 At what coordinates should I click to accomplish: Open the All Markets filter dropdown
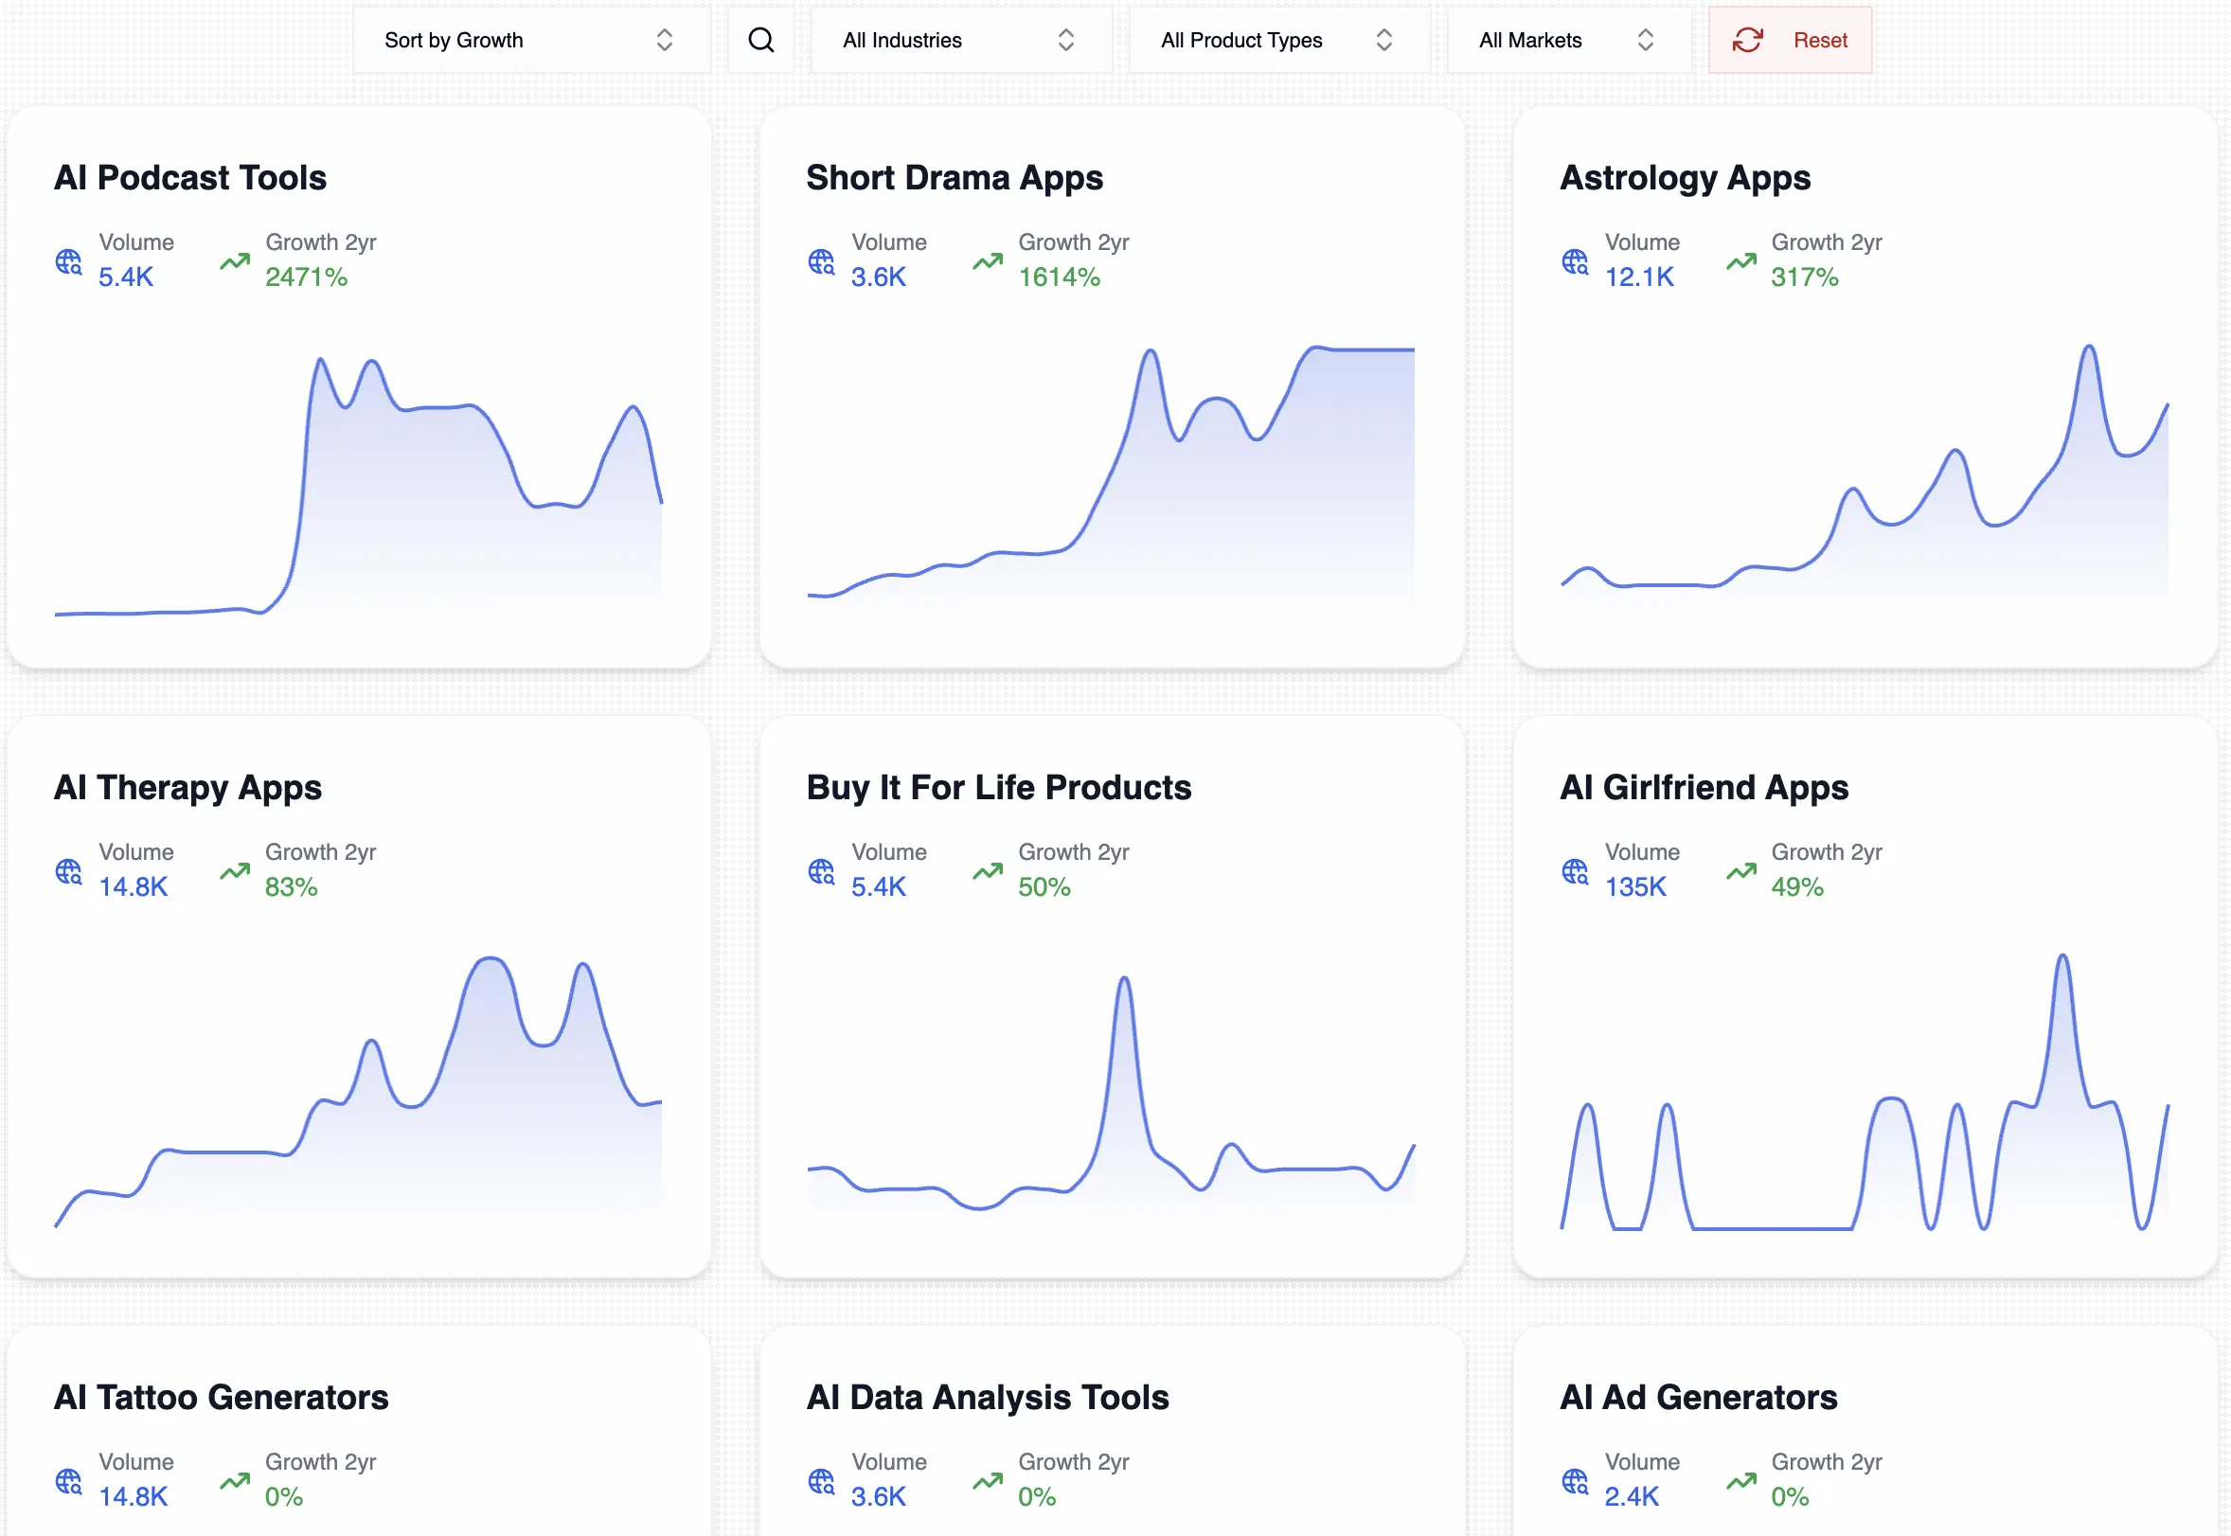tap(1569, 40)
